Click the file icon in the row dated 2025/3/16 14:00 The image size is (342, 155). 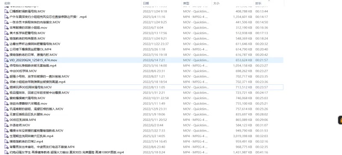pyautogui.click(x=6, y=66)
